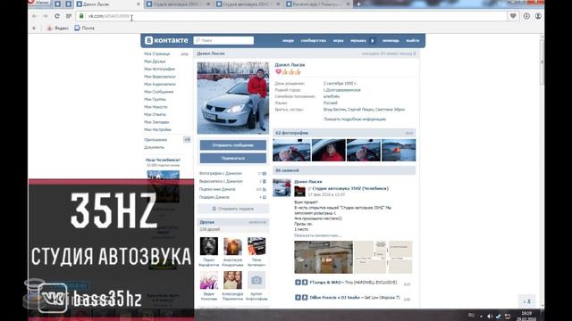
Task: Play the FTampa & WAO – Troy track
Action: pos(298,283)
